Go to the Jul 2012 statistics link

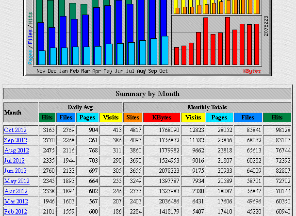pyautogui.click(x=15, y=161)
